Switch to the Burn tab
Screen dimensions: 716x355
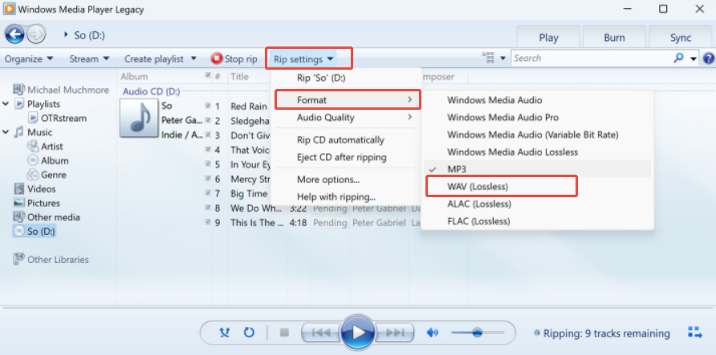pyautogui.click(x=614, y=38)
